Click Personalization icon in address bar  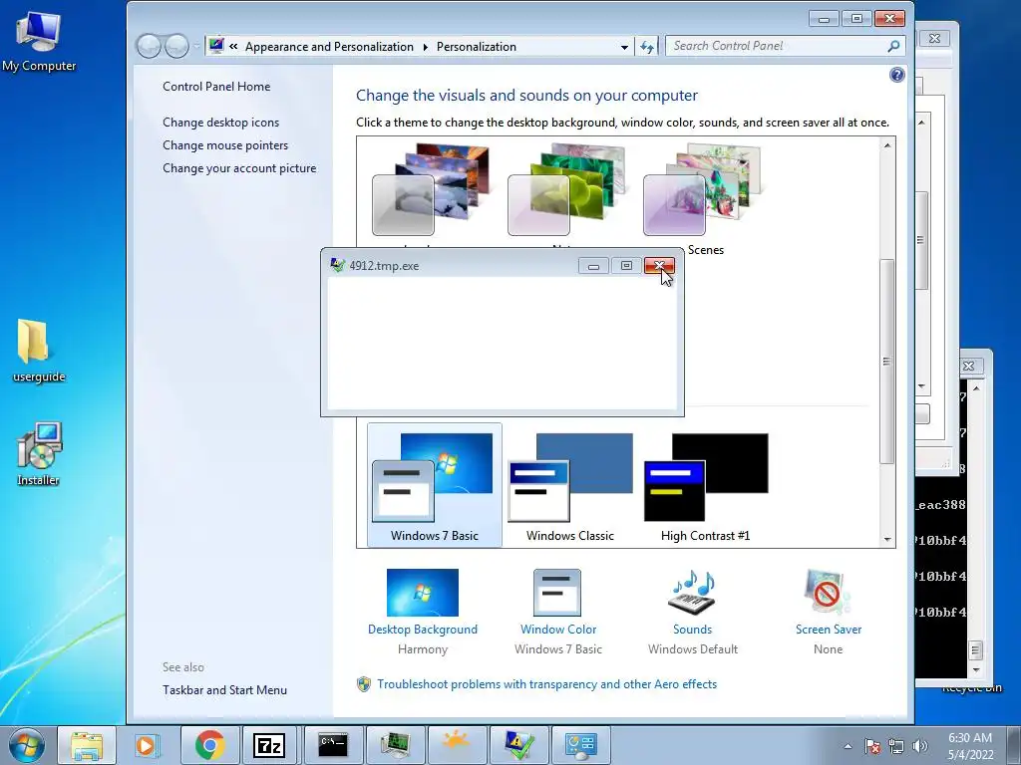[x=216, y=46]
